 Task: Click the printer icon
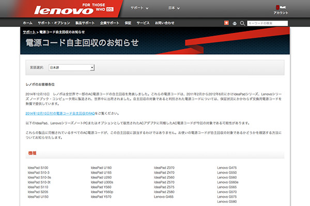pos(235,23)
